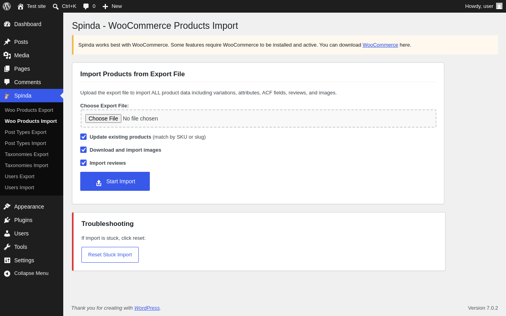Open the Appearance menu

pyautogui.click(x=32, y=207)
